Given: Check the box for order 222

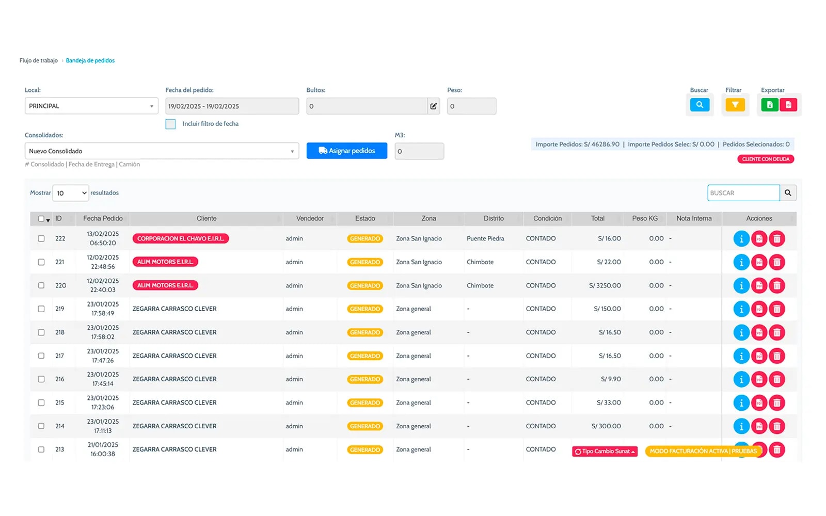Looking at the screenshot, I should [x=41, y=239].
